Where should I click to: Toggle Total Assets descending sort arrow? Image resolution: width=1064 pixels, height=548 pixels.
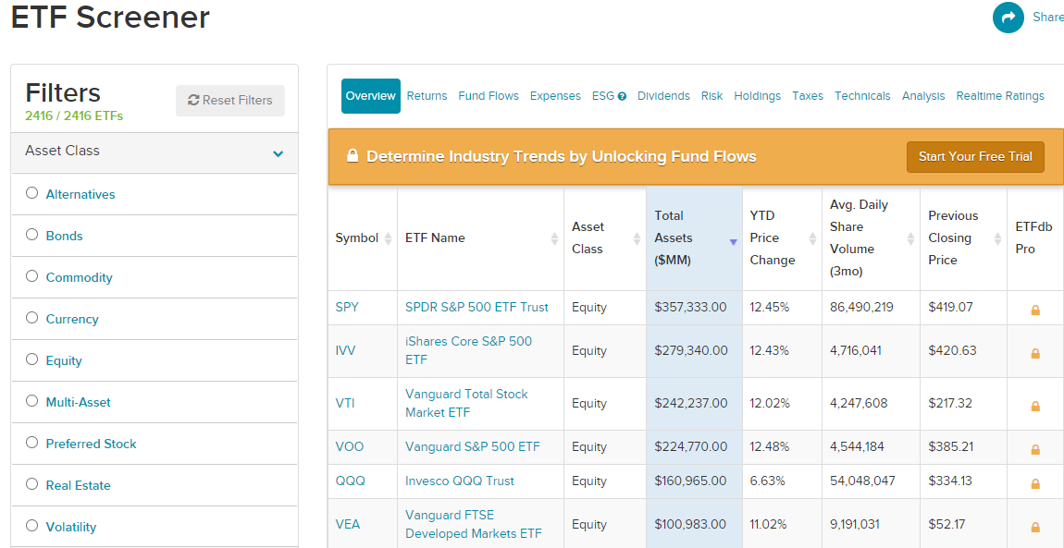pyautogui.click(x=733, y=242)
